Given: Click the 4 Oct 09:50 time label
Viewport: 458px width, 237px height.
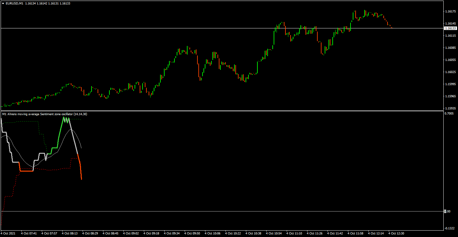Looking at the screenshot, I should [192, 233].
